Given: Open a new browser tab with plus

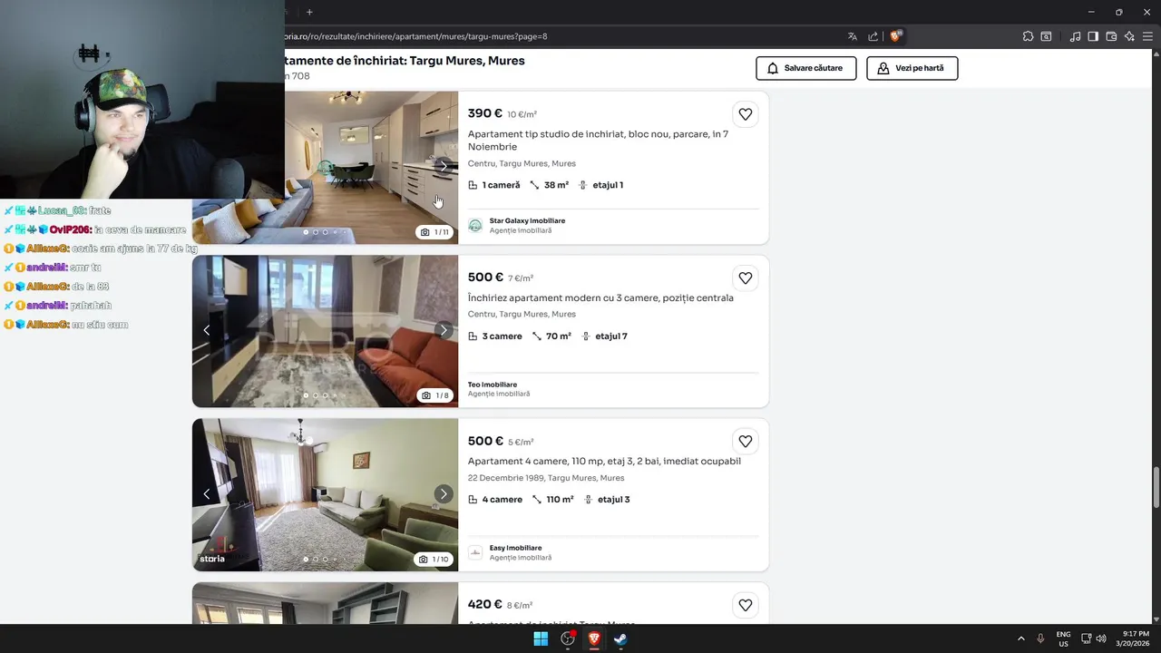Looking at the screenshot, I should pyautogui.click(x=309, y=12).
